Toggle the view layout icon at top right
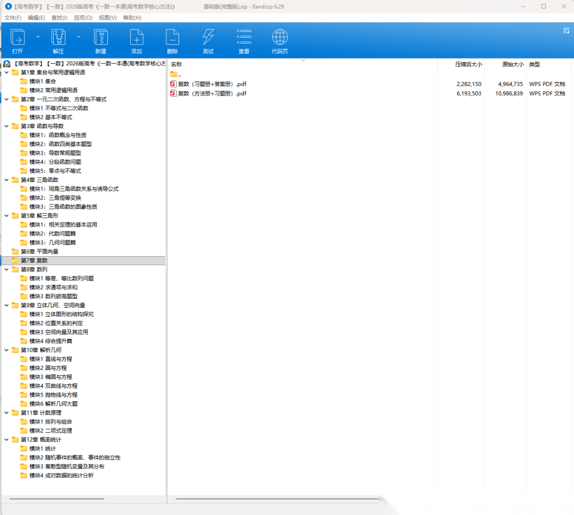The width and height of the screenshot is (574, 515). point(566,30)
